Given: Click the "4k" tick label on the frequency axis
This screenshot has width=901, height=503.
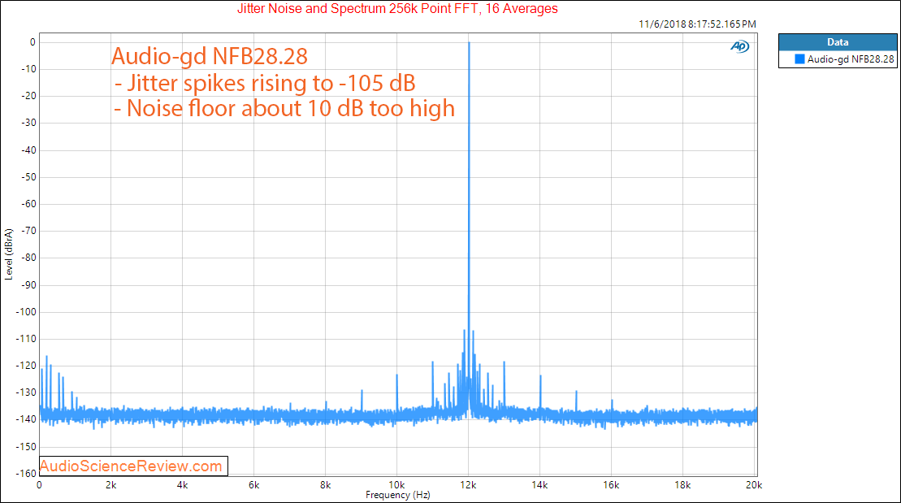Looking at the screenshot, I should pyautogui.click(x=182, y=485).
